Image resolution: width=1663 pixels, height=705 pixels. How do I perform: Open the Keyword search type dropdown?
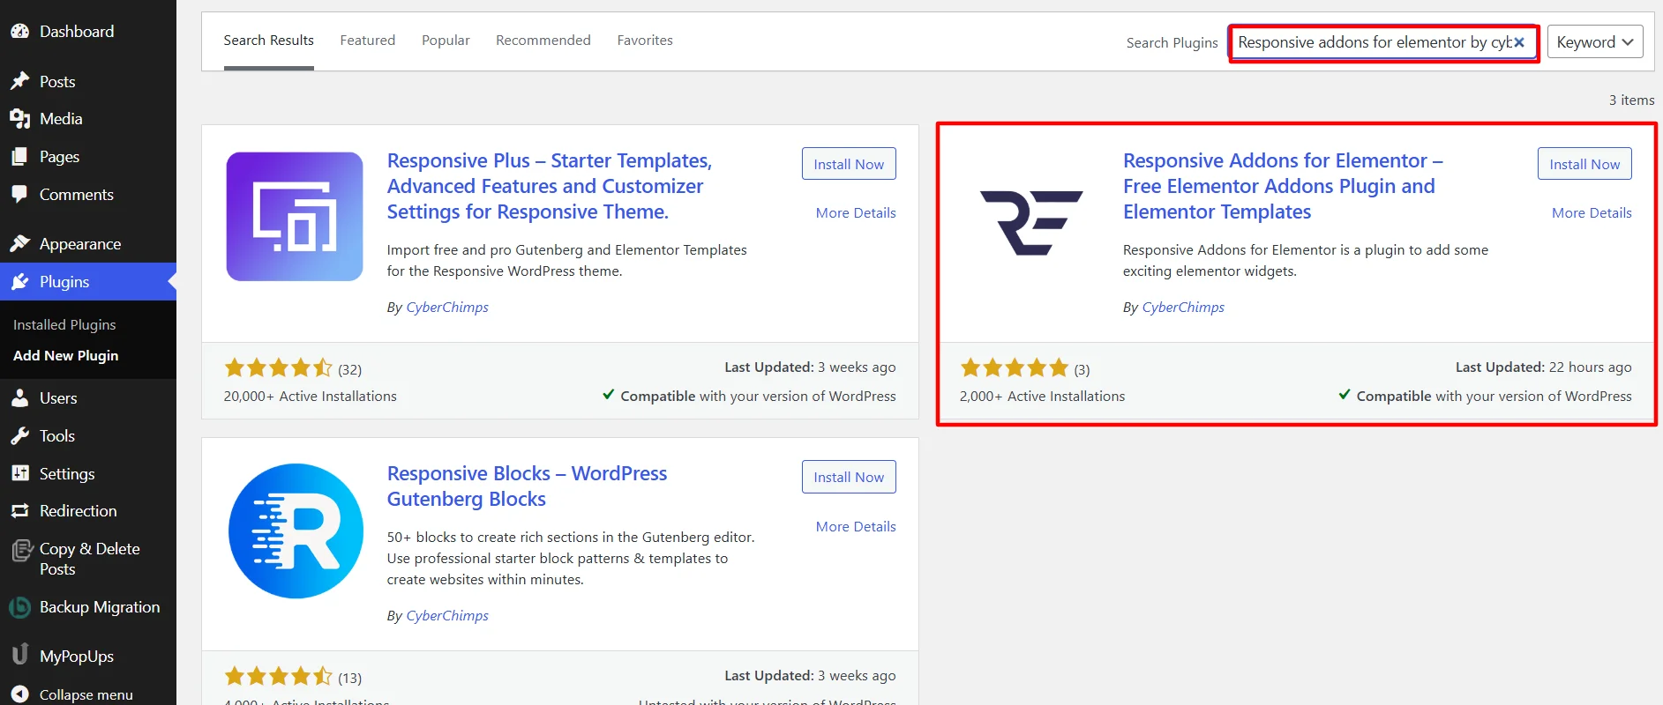[x=1595, y=42]
